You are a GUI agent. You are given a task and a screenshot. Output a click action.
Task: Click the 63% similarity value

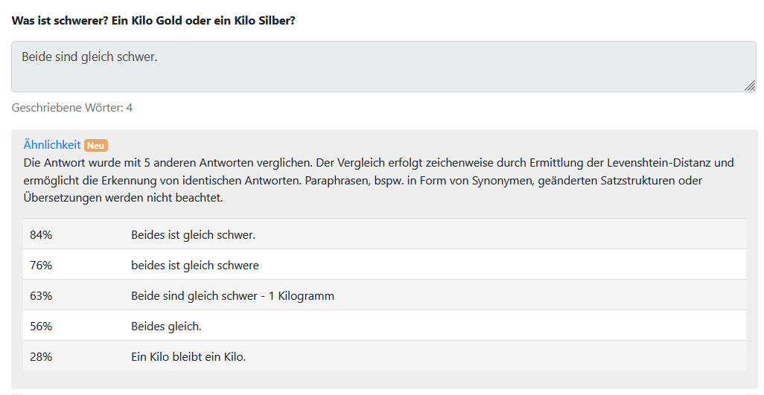41,295
